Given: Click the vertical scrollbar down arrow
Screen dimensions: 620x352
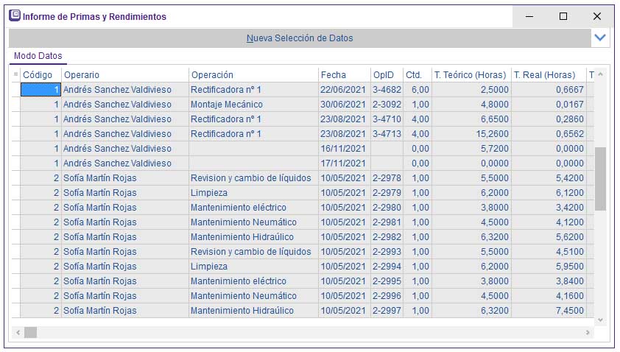Looking at the screenshot, I should click(x=600, y=320).
